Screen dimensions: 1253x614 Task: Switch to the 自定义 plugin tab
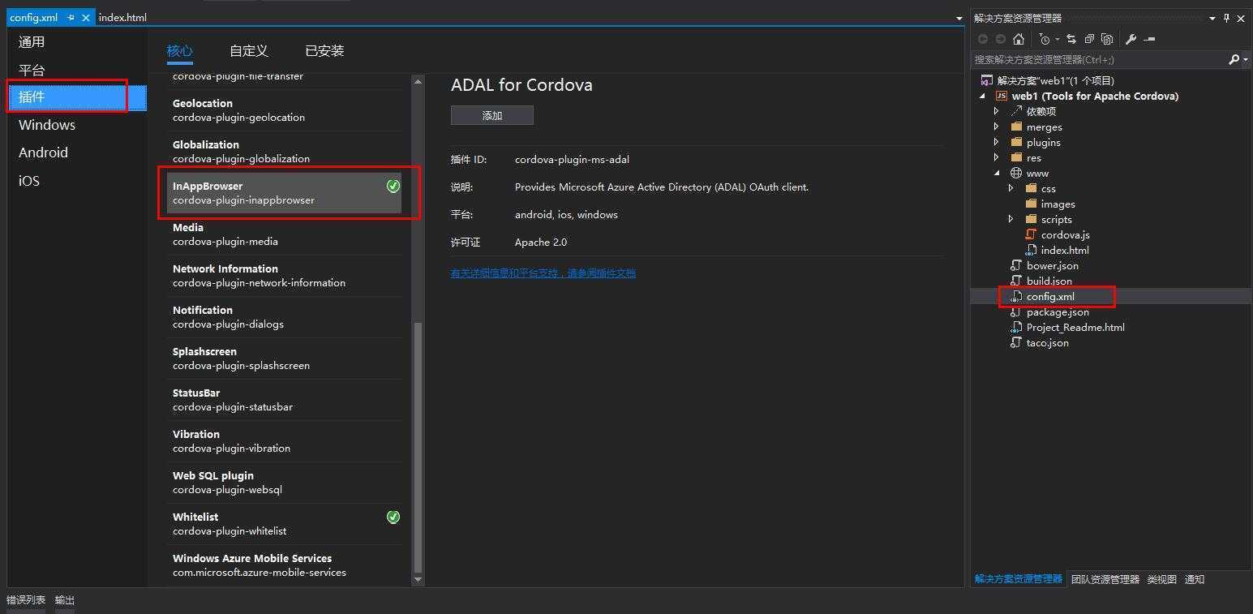click(x=248, y=51)
